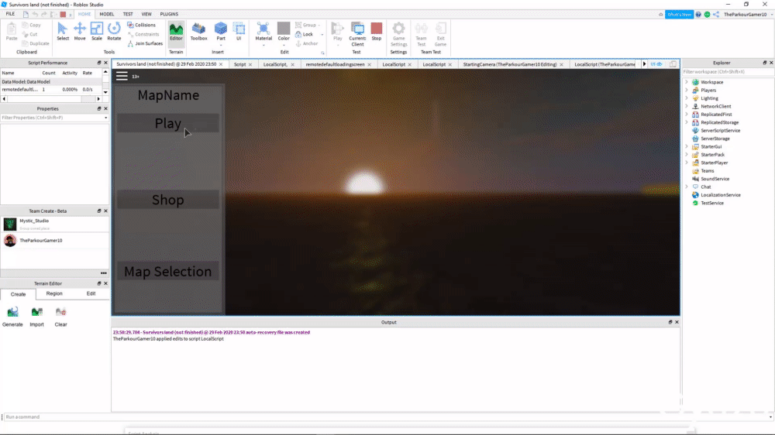Select LocalizationService in Explorer
The width and height of the screenshot is (775, 435).
coord(721,195)
